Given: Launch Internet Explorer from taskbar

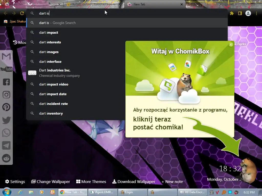Looking at the screenshot, I should point(20,192).
